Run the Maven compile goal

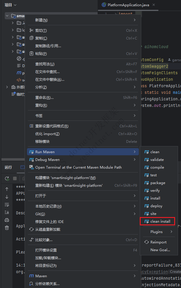[x=159, y=167]
